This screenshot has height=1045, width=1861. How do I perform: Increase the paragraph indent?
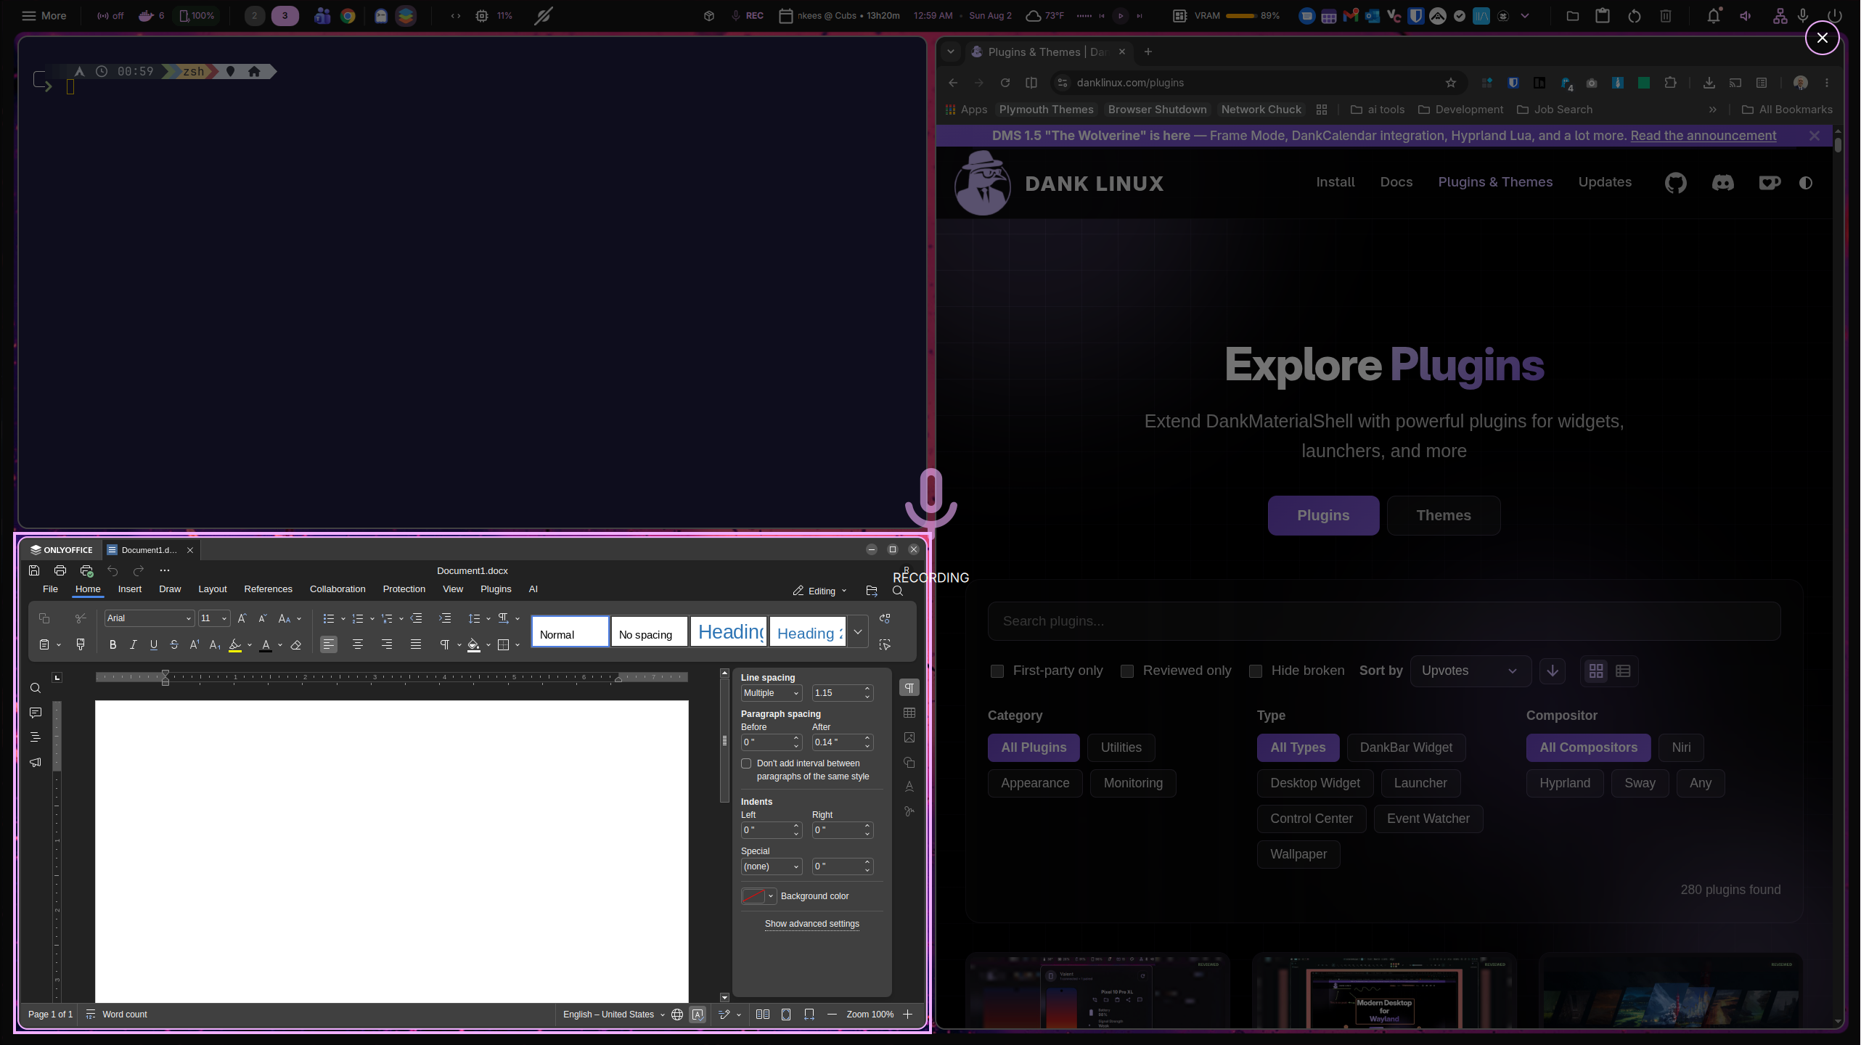(445, 618)
